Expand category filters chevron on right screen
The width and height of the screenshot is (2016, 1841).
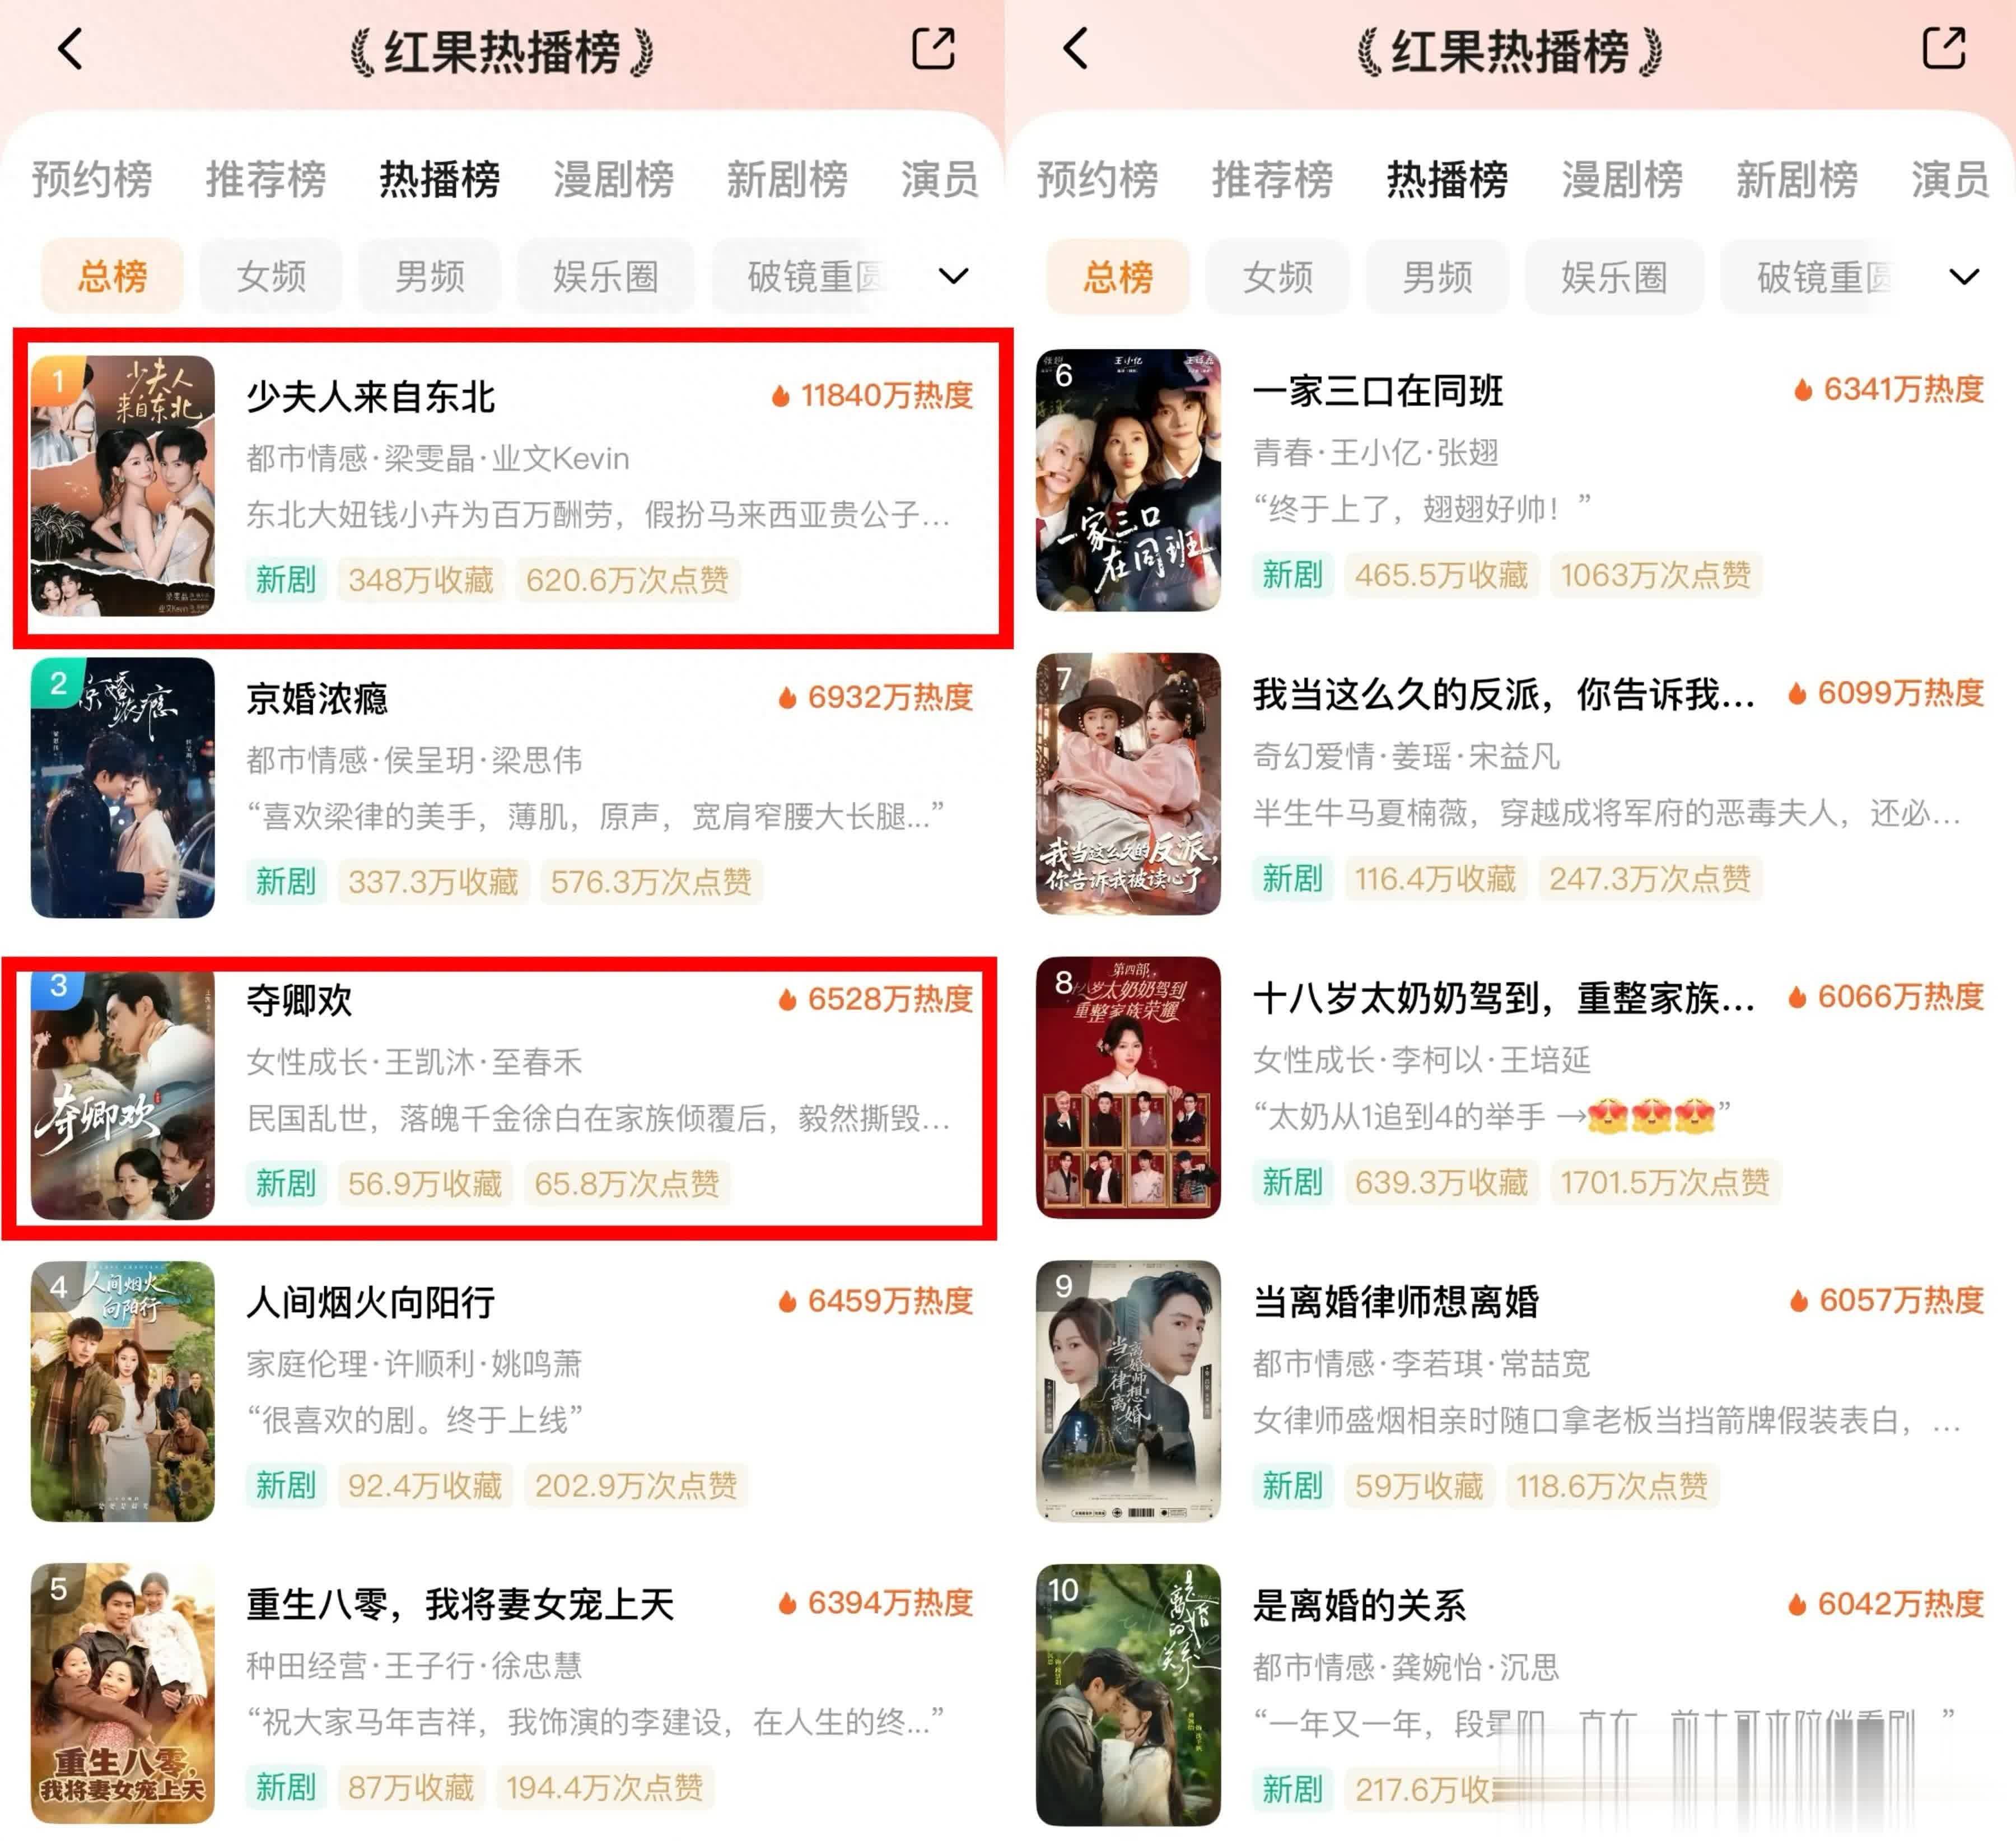[x=1964, y=277]
